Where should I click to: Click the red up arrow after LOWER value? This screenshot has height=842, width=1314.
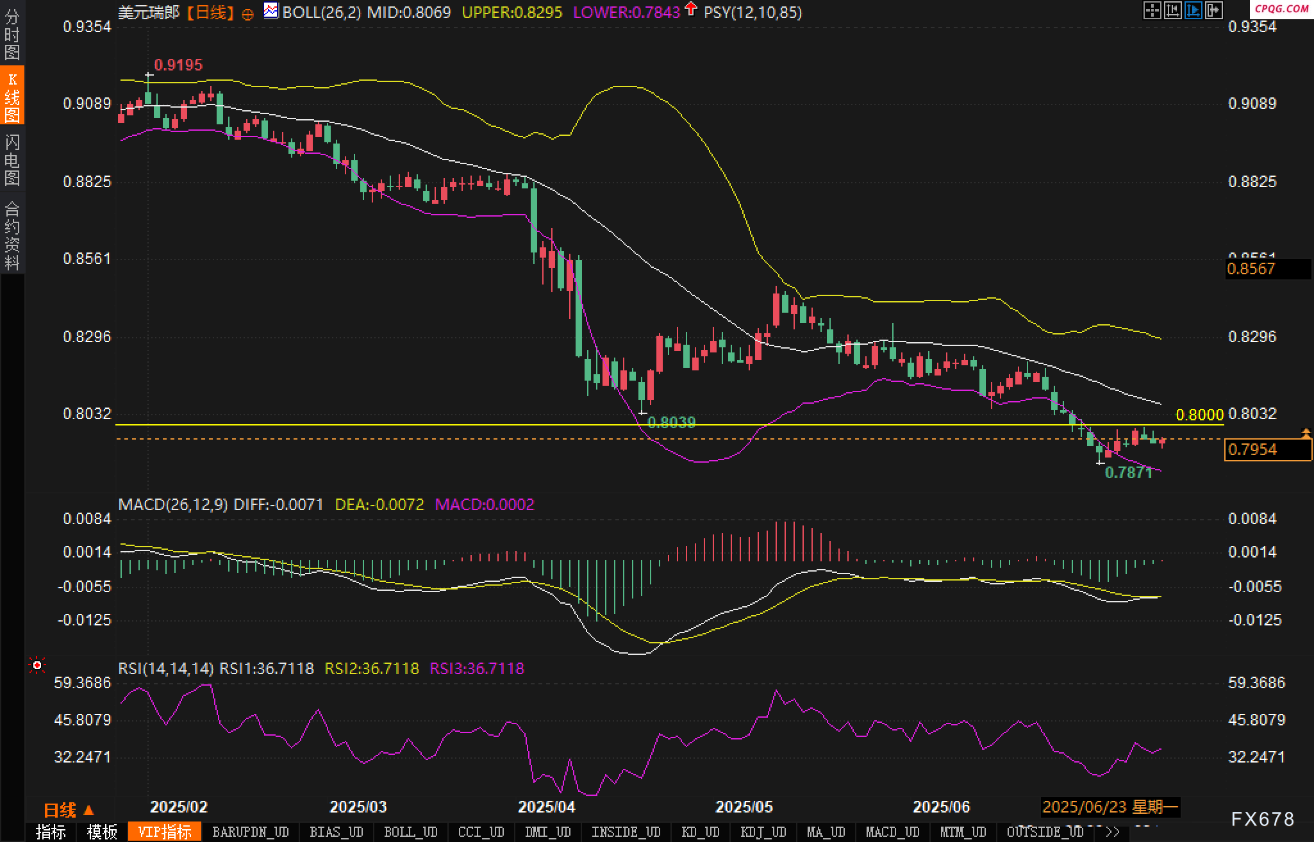(x=690, y=9)
